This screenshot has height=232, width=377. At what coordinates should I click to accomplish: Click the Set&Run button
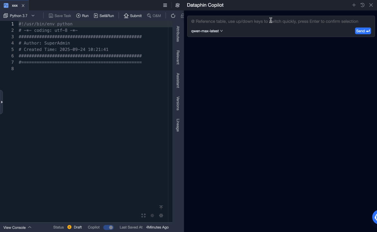point(104,15)
